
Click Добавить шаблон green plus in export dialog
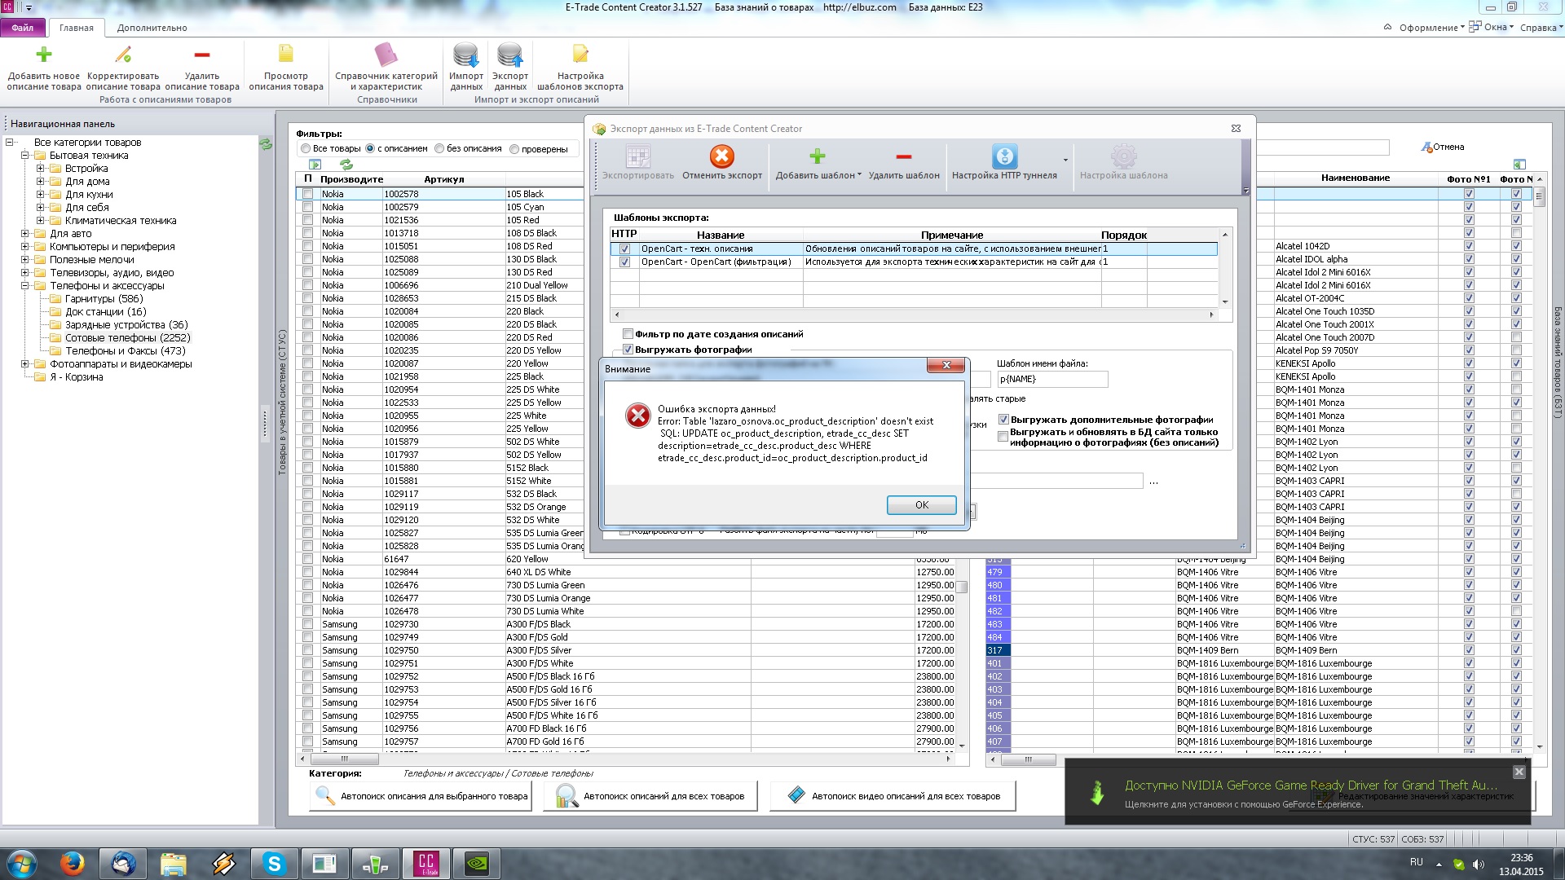[818, 156]
